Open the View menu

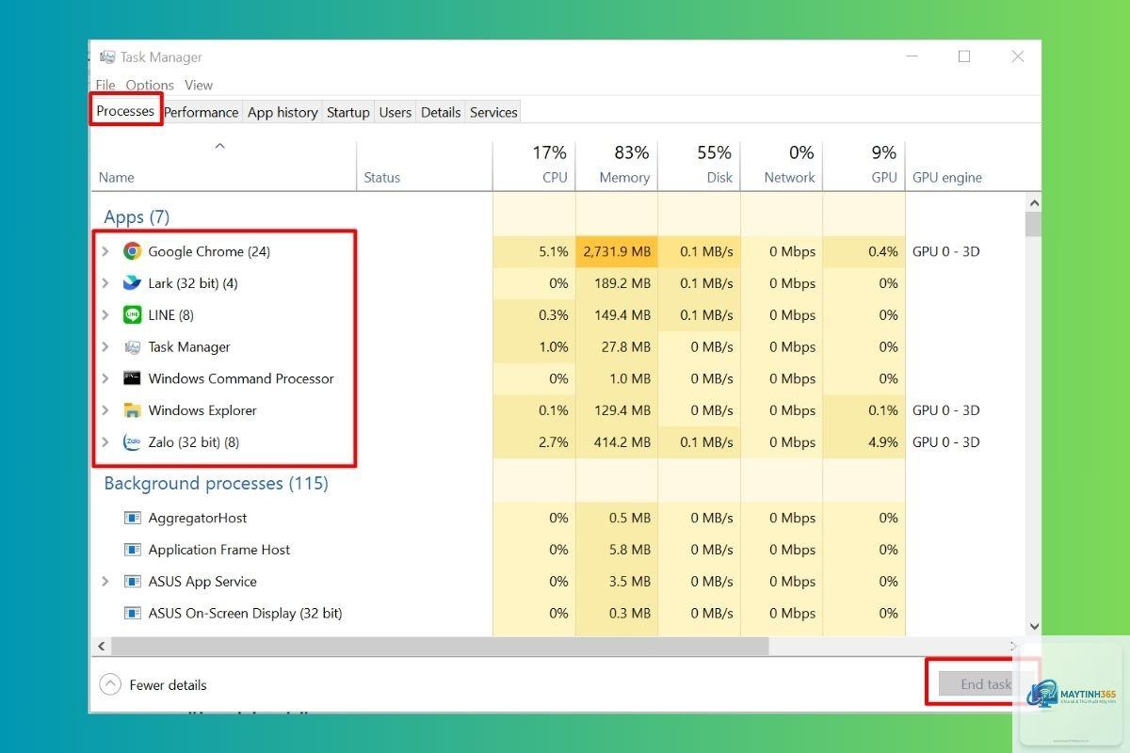coord(199,85)
